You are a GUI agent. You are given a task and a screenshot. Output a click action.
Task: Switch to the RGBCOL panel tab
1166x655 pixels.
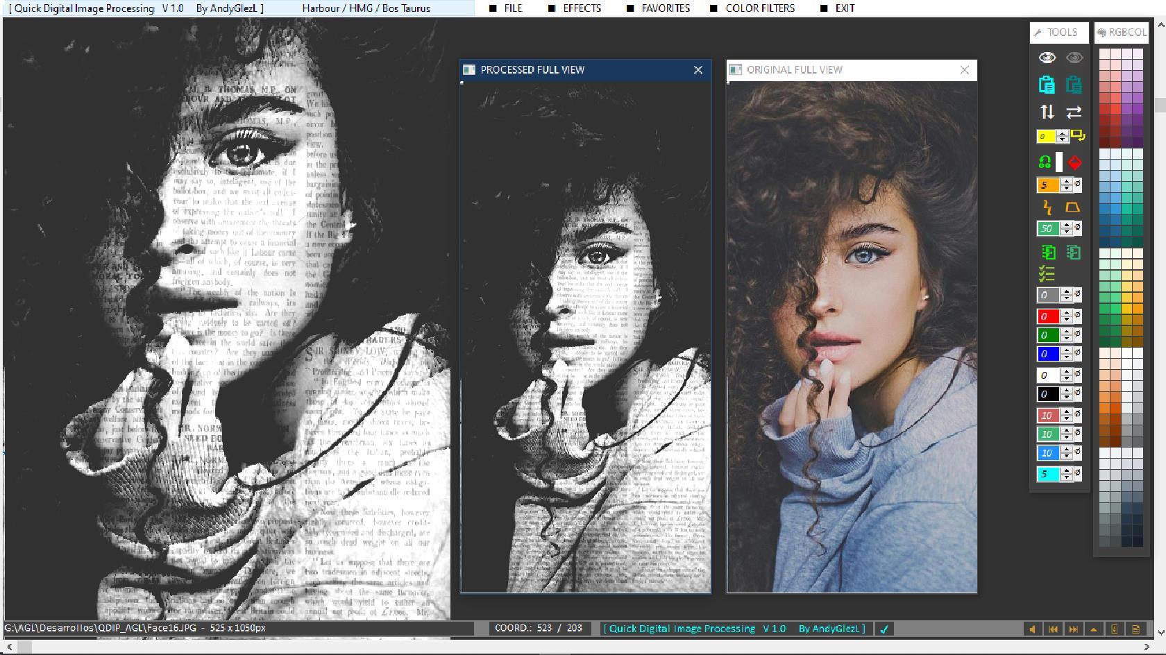1122,32
